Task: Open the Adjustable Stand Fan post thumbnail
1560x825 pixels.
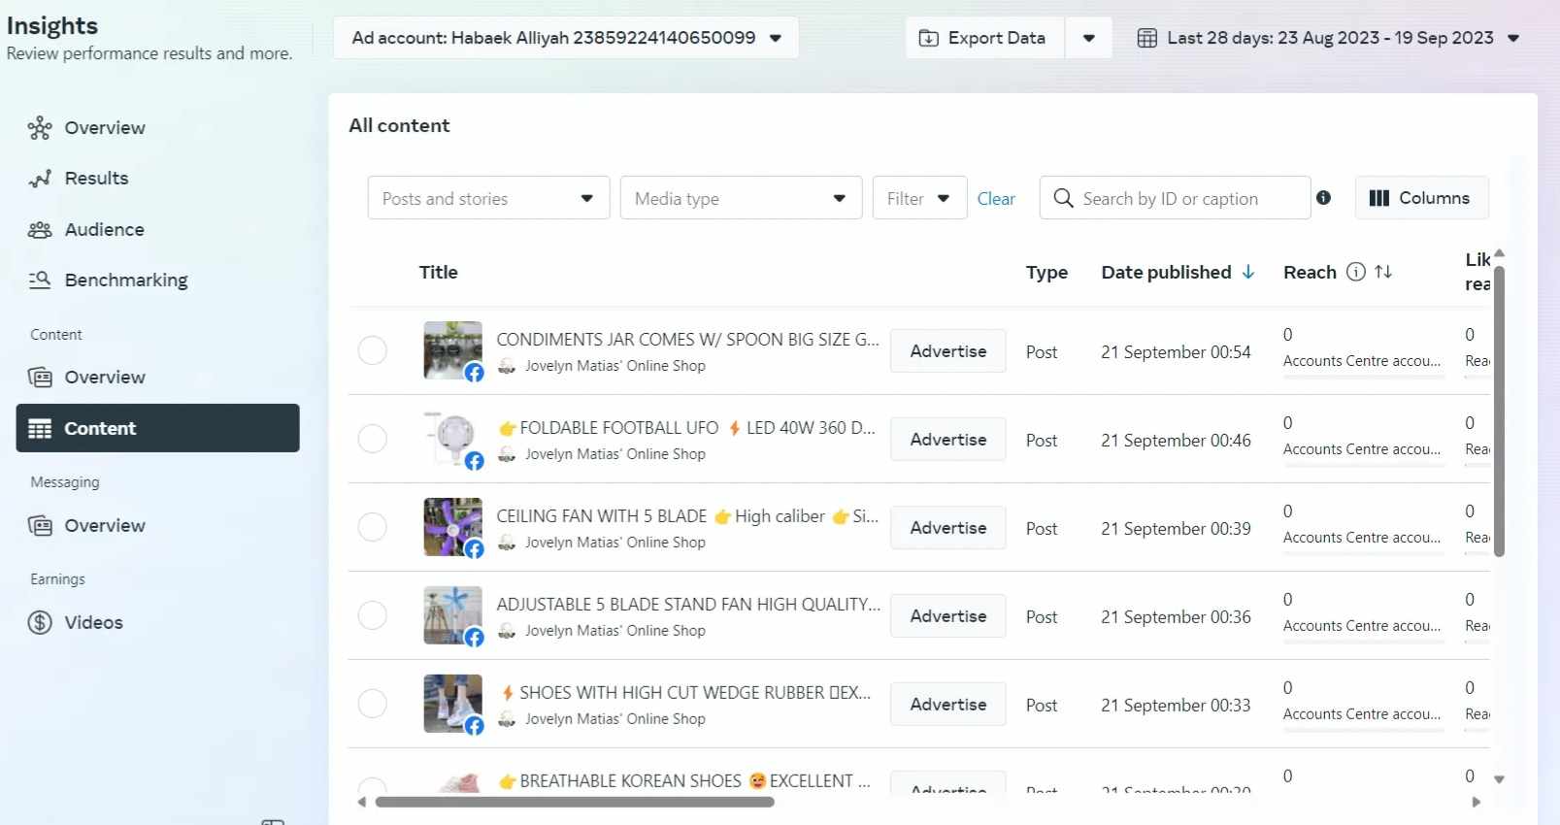Action: coord(453,615)
